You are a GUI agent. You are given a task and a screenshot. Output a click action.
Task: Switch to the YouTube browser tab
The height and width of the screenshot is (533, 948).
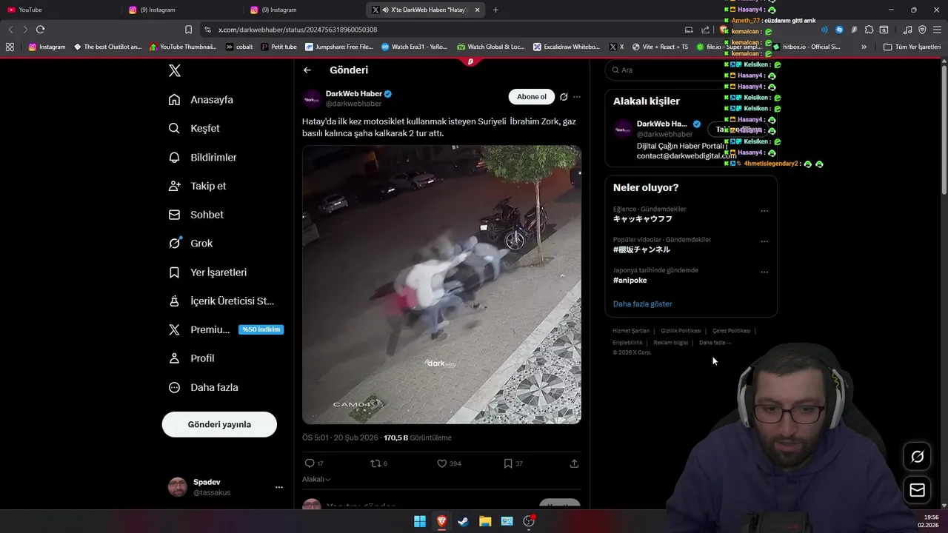coord(59,10)
